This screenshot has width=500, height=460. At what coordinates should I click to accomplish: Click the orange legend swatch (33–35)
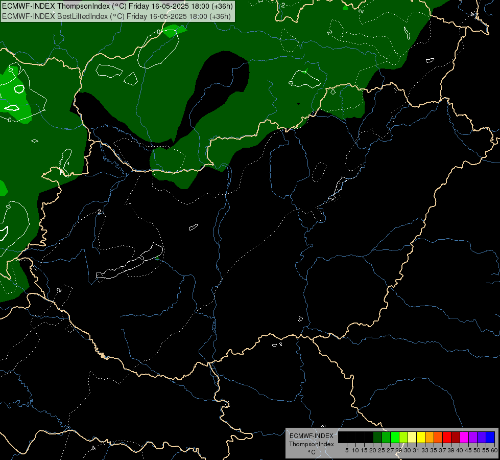[x=430, y=437]
